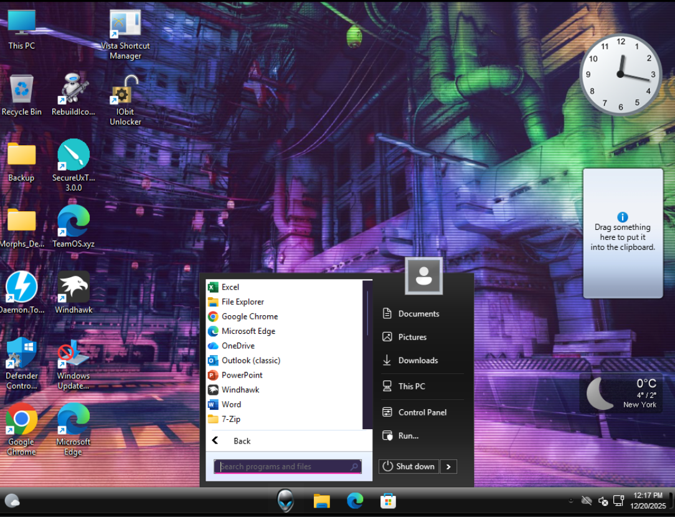Select Windhawk desktop shortcut
The height and width of the screenshot is (517, 675).
pyautogui.click(x=73, y=293)
